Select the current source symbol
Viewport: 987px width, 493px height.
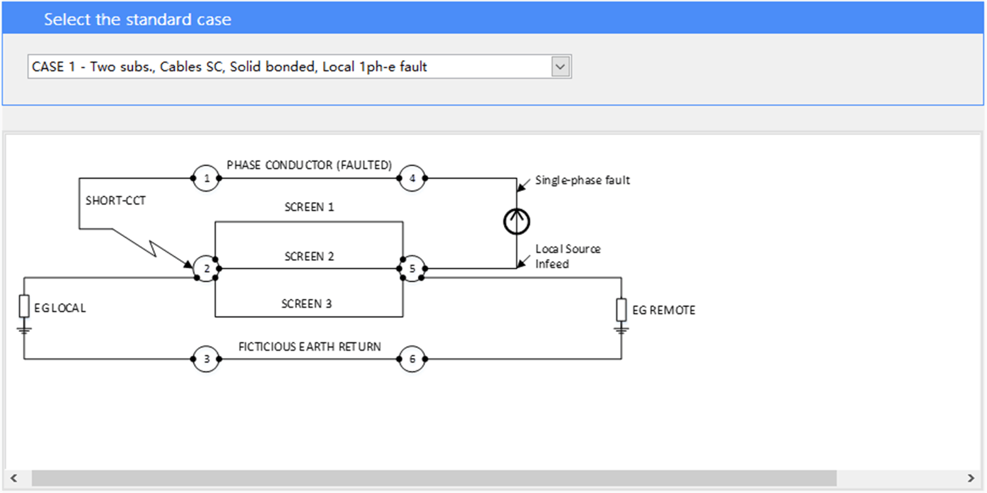pyautogui.click(x=516, y=221)
